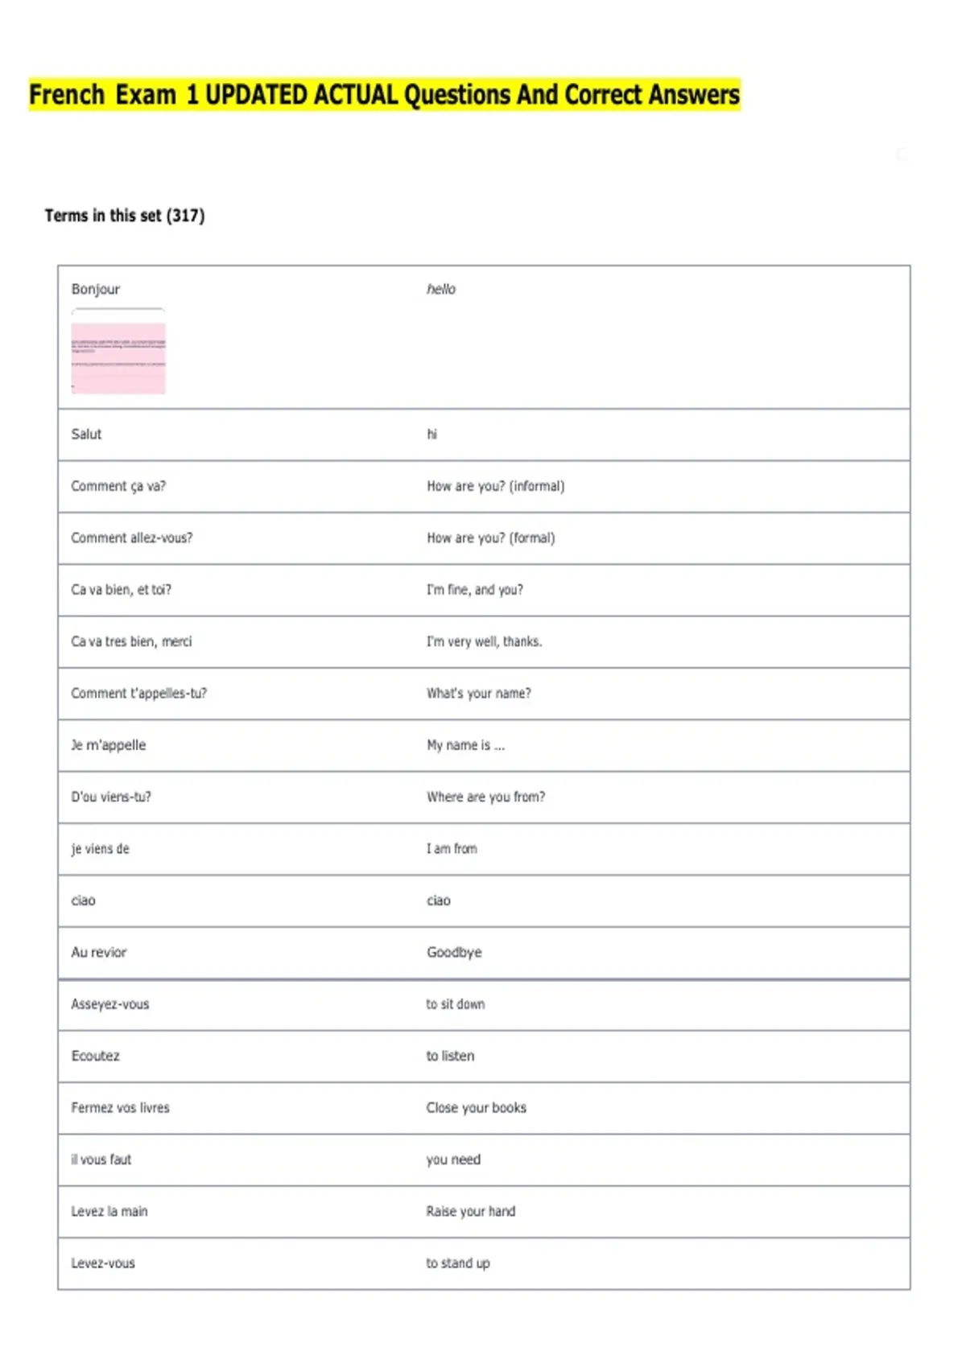Click 'How are you? (formal)' definition
This screenshot has height=1368, width=966.
(491, 538)
